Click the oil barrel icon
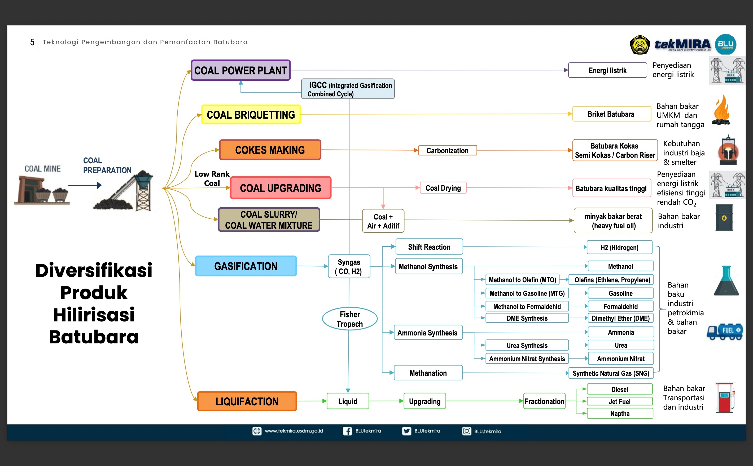Screen dimensions: 753x466 coord(724,218)
